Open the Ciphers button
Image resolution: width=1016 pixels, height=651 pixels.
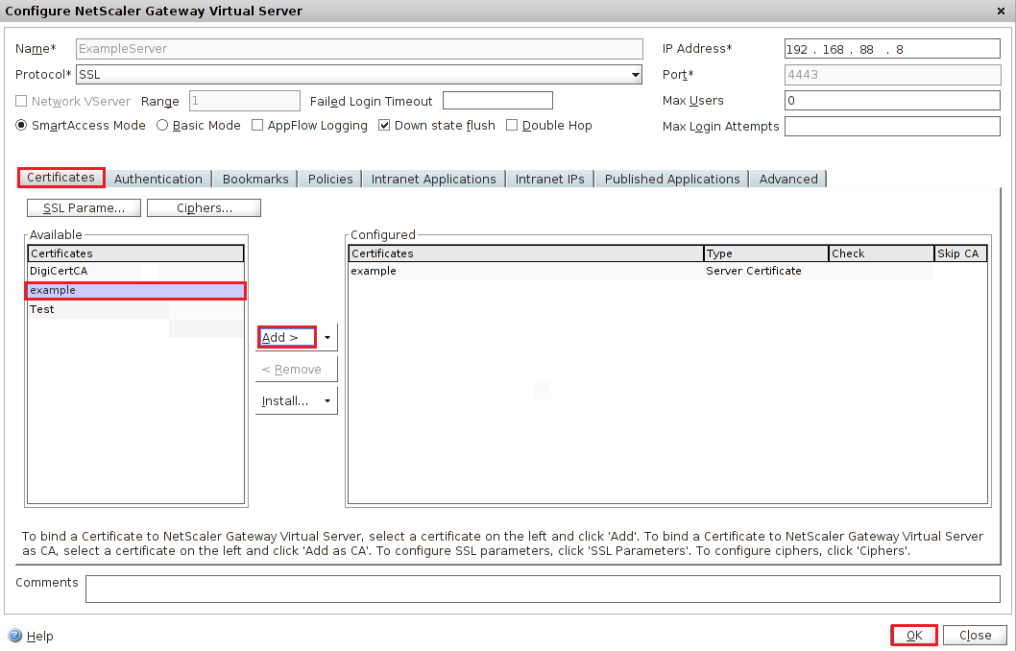pyautogui.click(x=204, y=208)
